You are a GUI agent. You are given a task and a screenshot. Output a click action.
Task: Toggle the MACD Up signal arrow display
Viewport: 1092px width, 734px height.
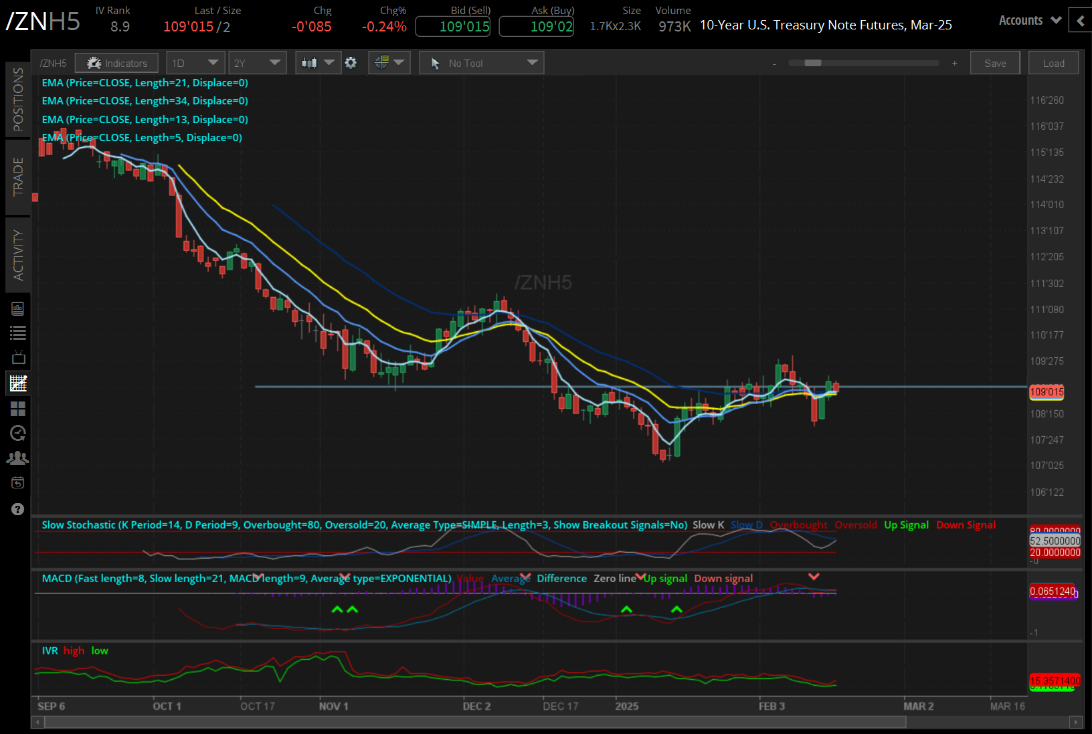pyautogui.click(x=665, y=578)
